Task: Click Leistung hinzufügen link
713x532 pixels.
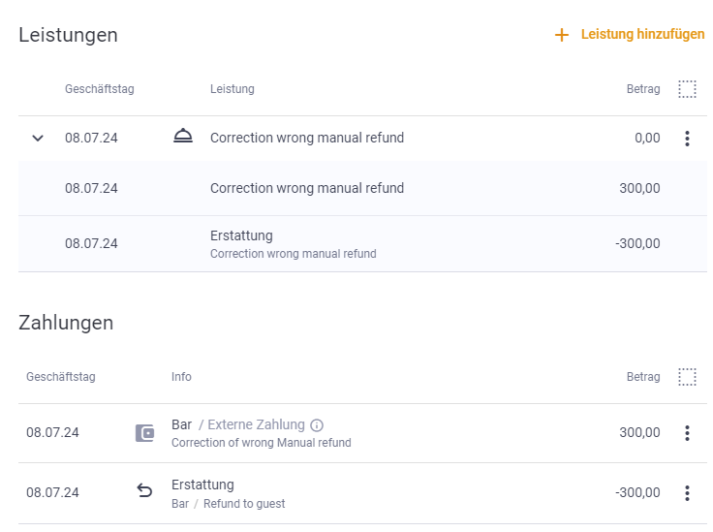Action: pos(642,34)
